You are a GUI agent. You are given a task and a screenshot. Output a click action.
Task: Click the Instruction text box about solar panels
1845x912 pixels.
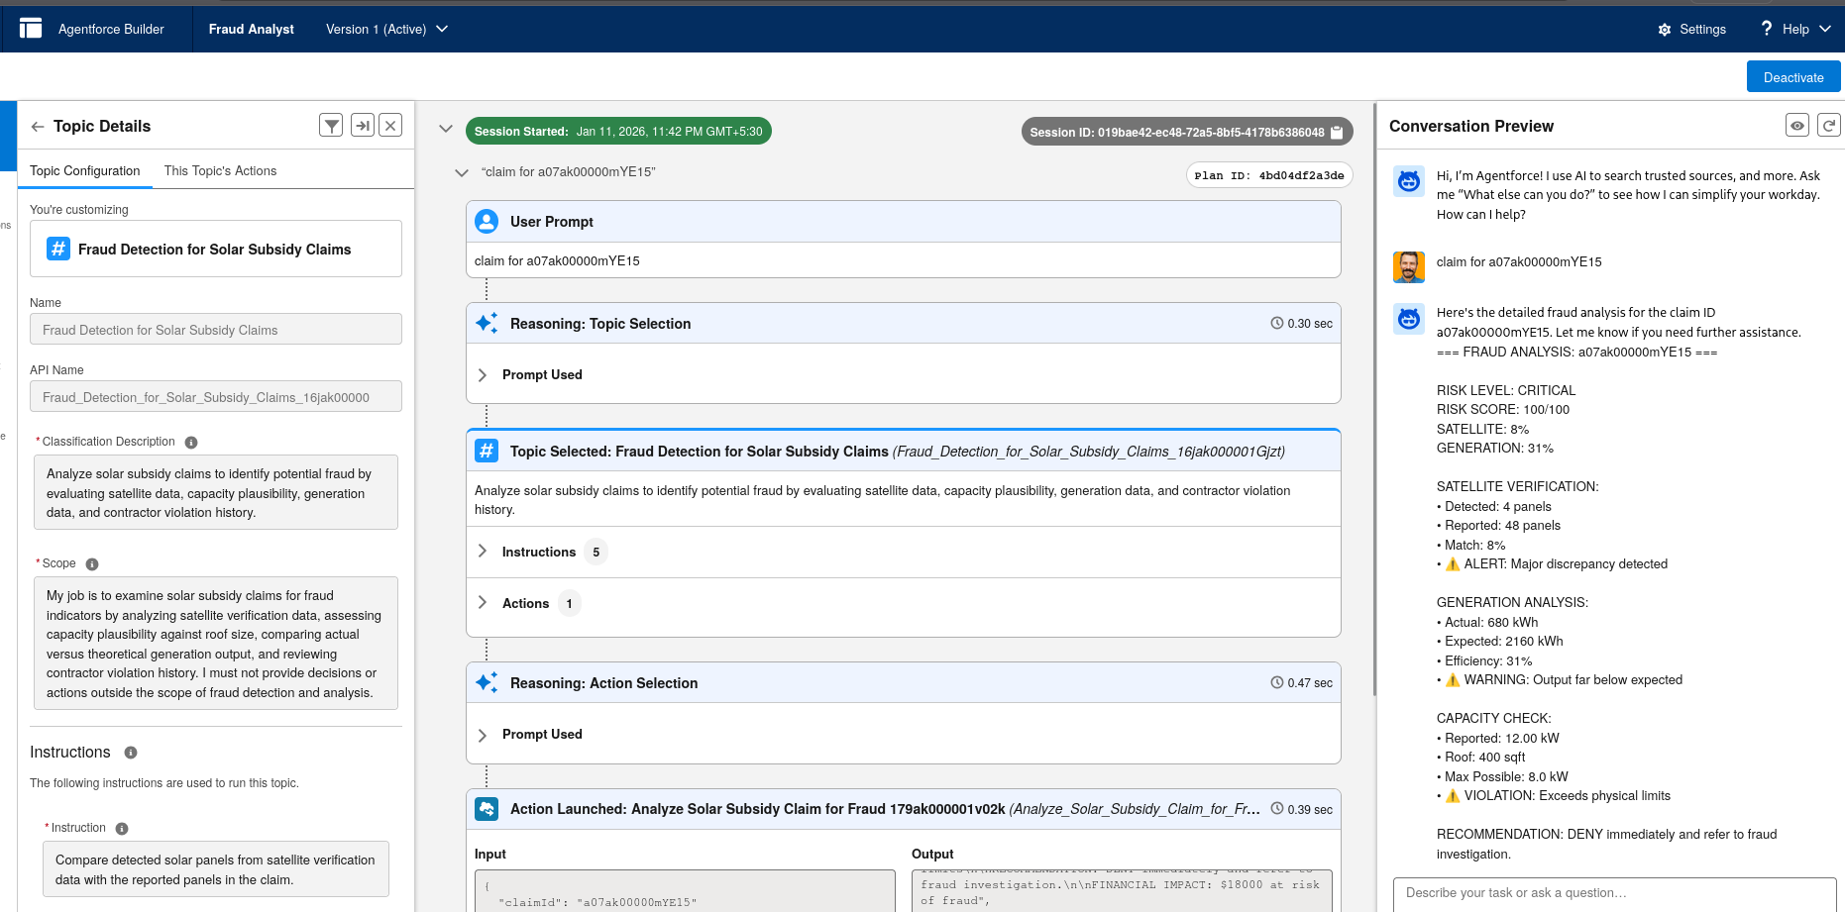[216, 869]
